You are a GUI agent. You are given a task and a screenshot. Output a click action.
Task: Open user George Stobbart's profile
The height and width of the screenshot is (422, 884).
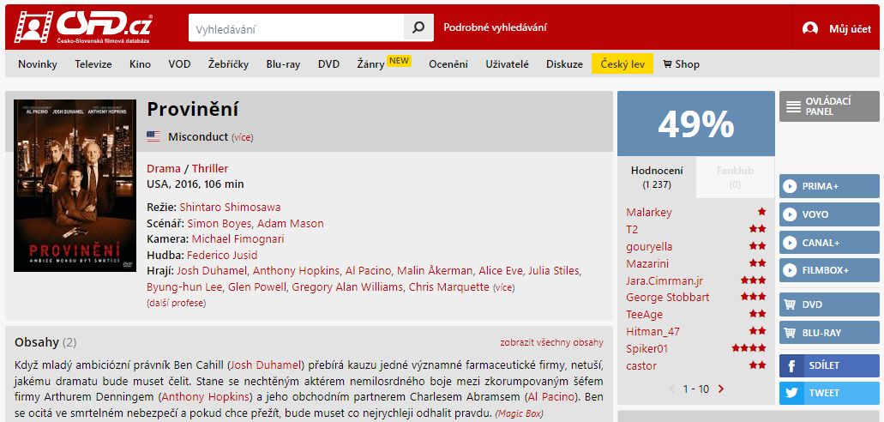(x=668, y=298)
